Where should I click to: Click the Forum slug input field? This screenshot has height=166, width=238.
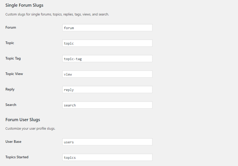coord(107,28)
